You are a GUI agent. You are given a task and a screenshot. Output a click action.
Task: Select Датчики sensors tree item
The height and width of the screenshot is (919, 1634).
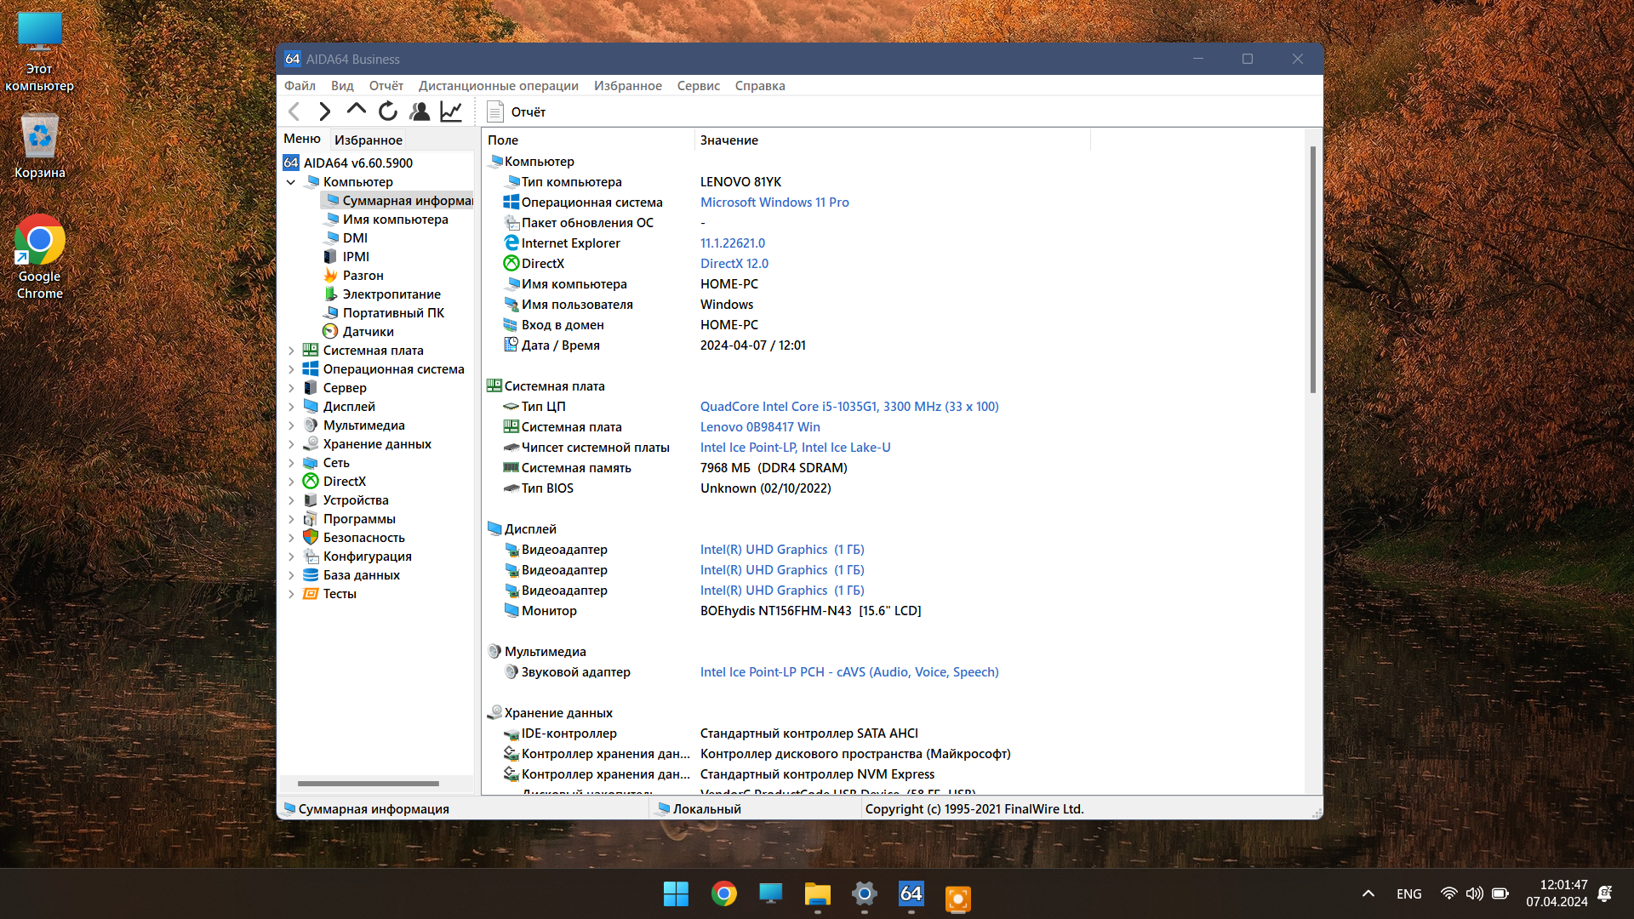(x=368, y=332)
